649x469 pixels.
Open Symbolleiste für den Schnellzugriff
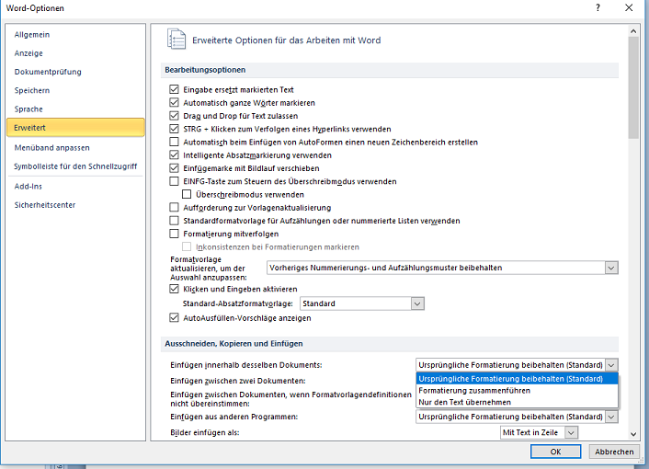75,166
